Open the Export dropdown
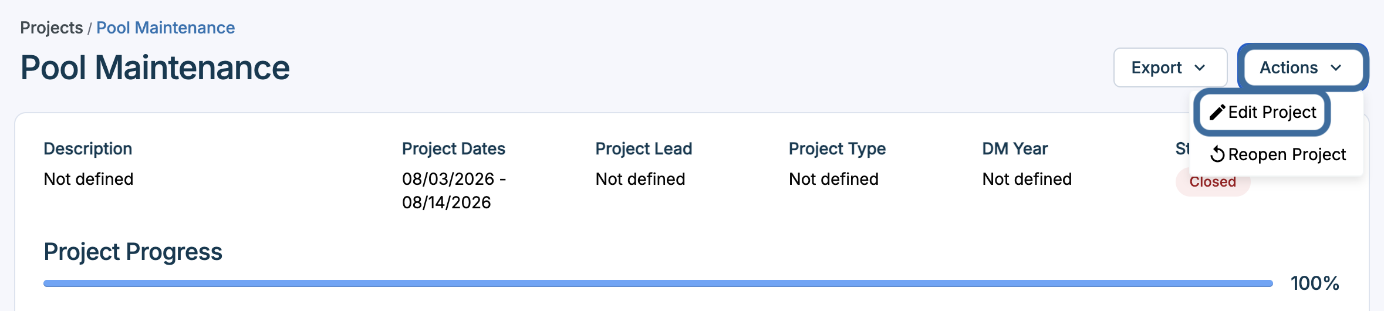 click(1170, 67)
